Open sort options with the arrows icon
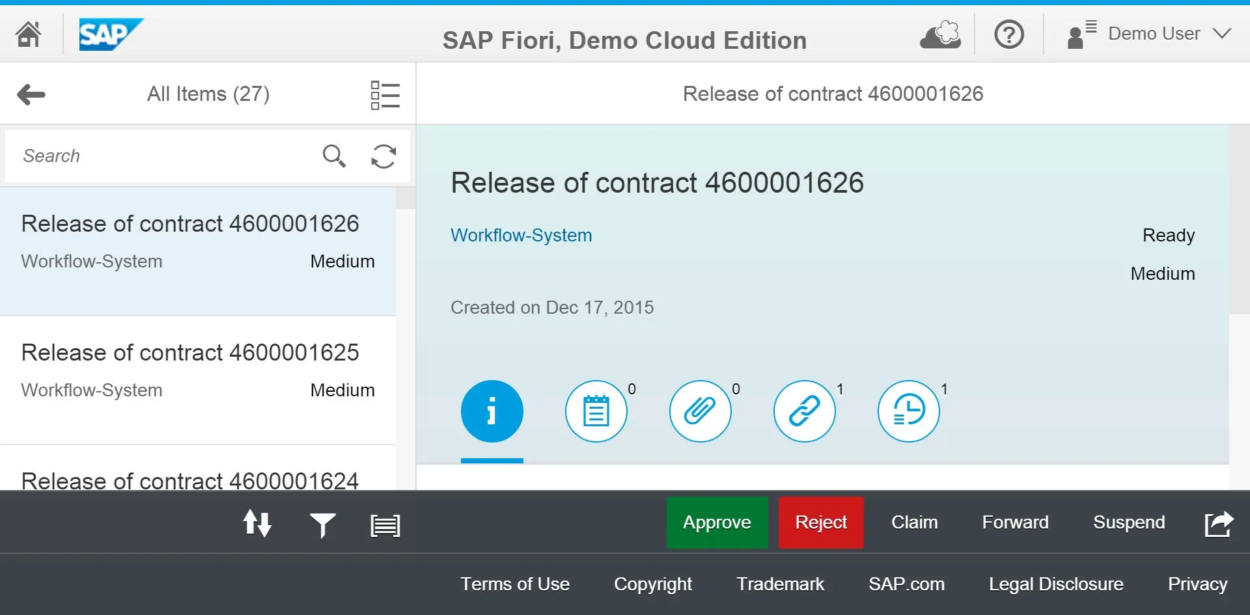 (x=257, y=523)
